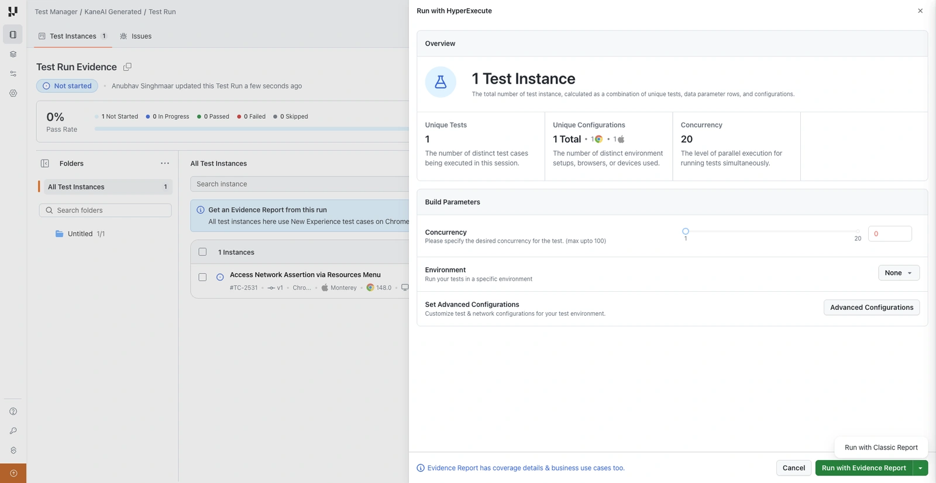Click Apple icon under Unique Configurations
The image size is (936, 483).
click(x=621, y=139)
